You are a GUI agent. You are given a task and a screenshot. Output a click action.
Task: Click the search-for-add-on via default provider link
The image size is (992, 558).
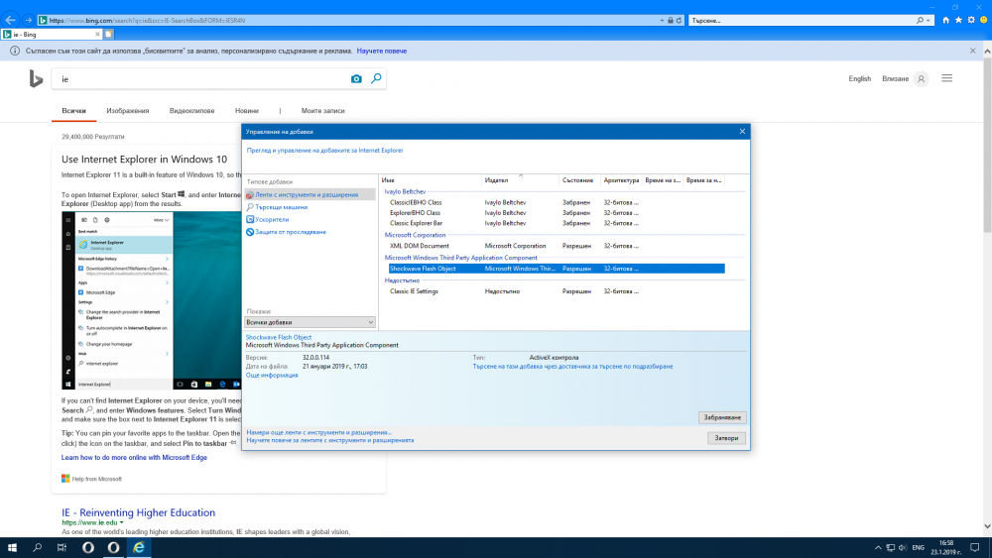572,367
